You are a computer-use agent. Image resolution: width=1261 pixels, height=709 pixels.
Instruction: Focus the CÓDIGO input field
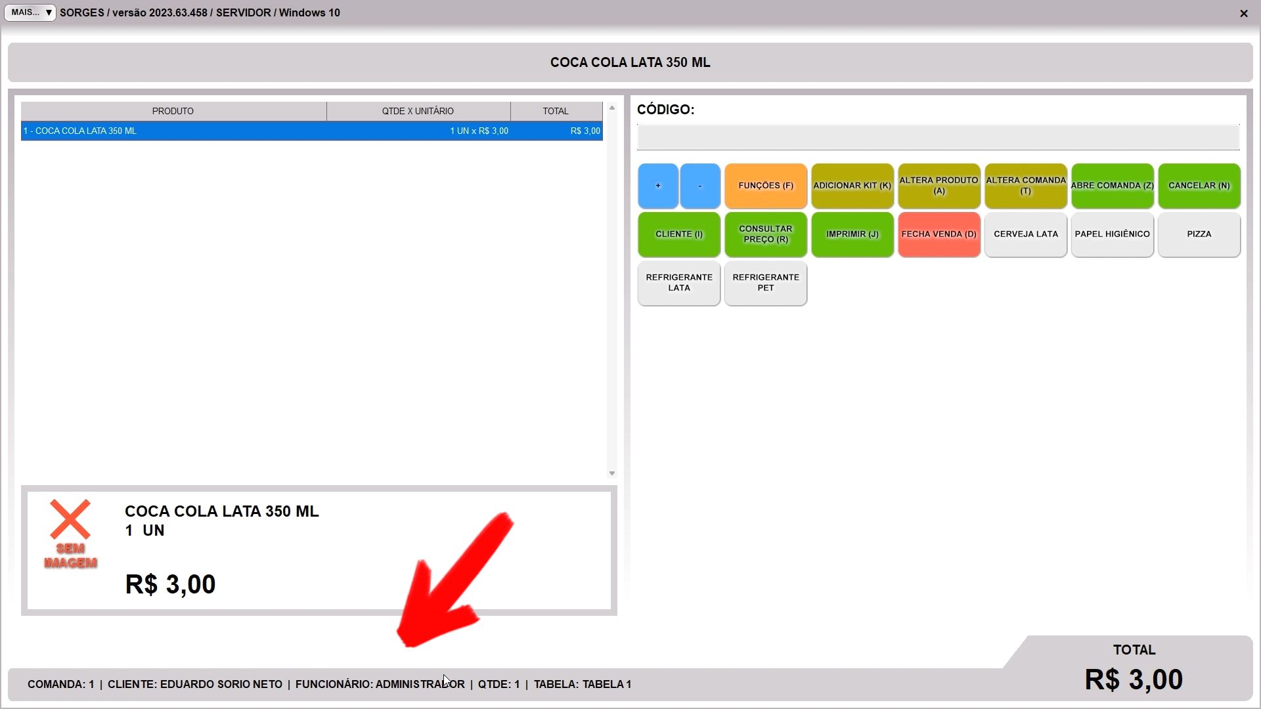coord(938,137)
